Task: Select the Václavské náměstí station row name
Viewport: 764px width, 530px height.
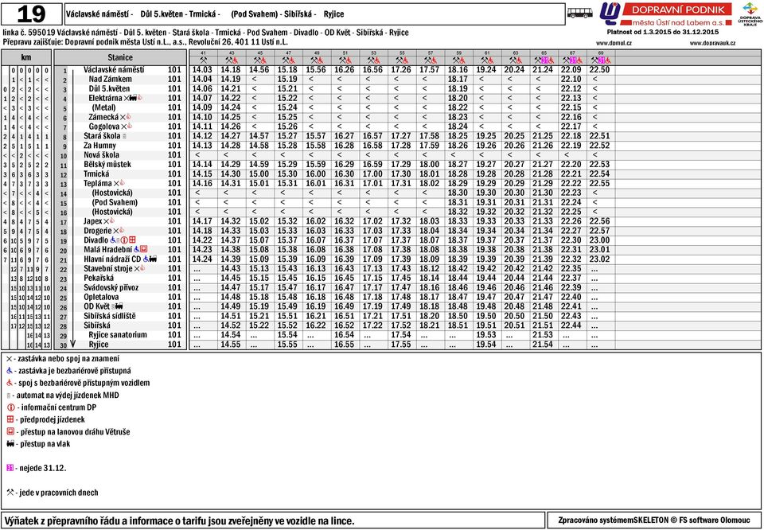Action: 114,70
